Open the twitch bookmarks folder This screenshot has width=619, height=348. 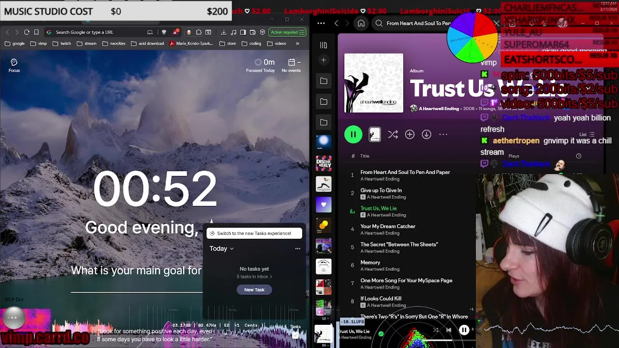(62, 43)
